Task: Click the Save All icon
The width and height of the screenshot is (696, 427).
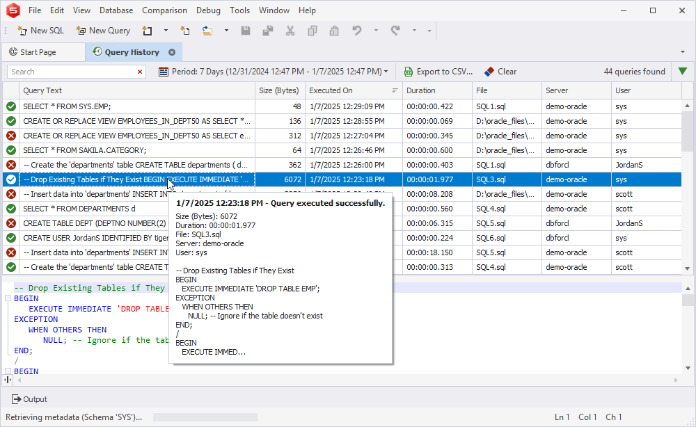Action: point(268,31)
